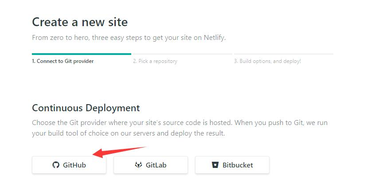Screen dimensions: 387x187
Task: Click the green progress bar segment
Action: (x=82, y=54)
